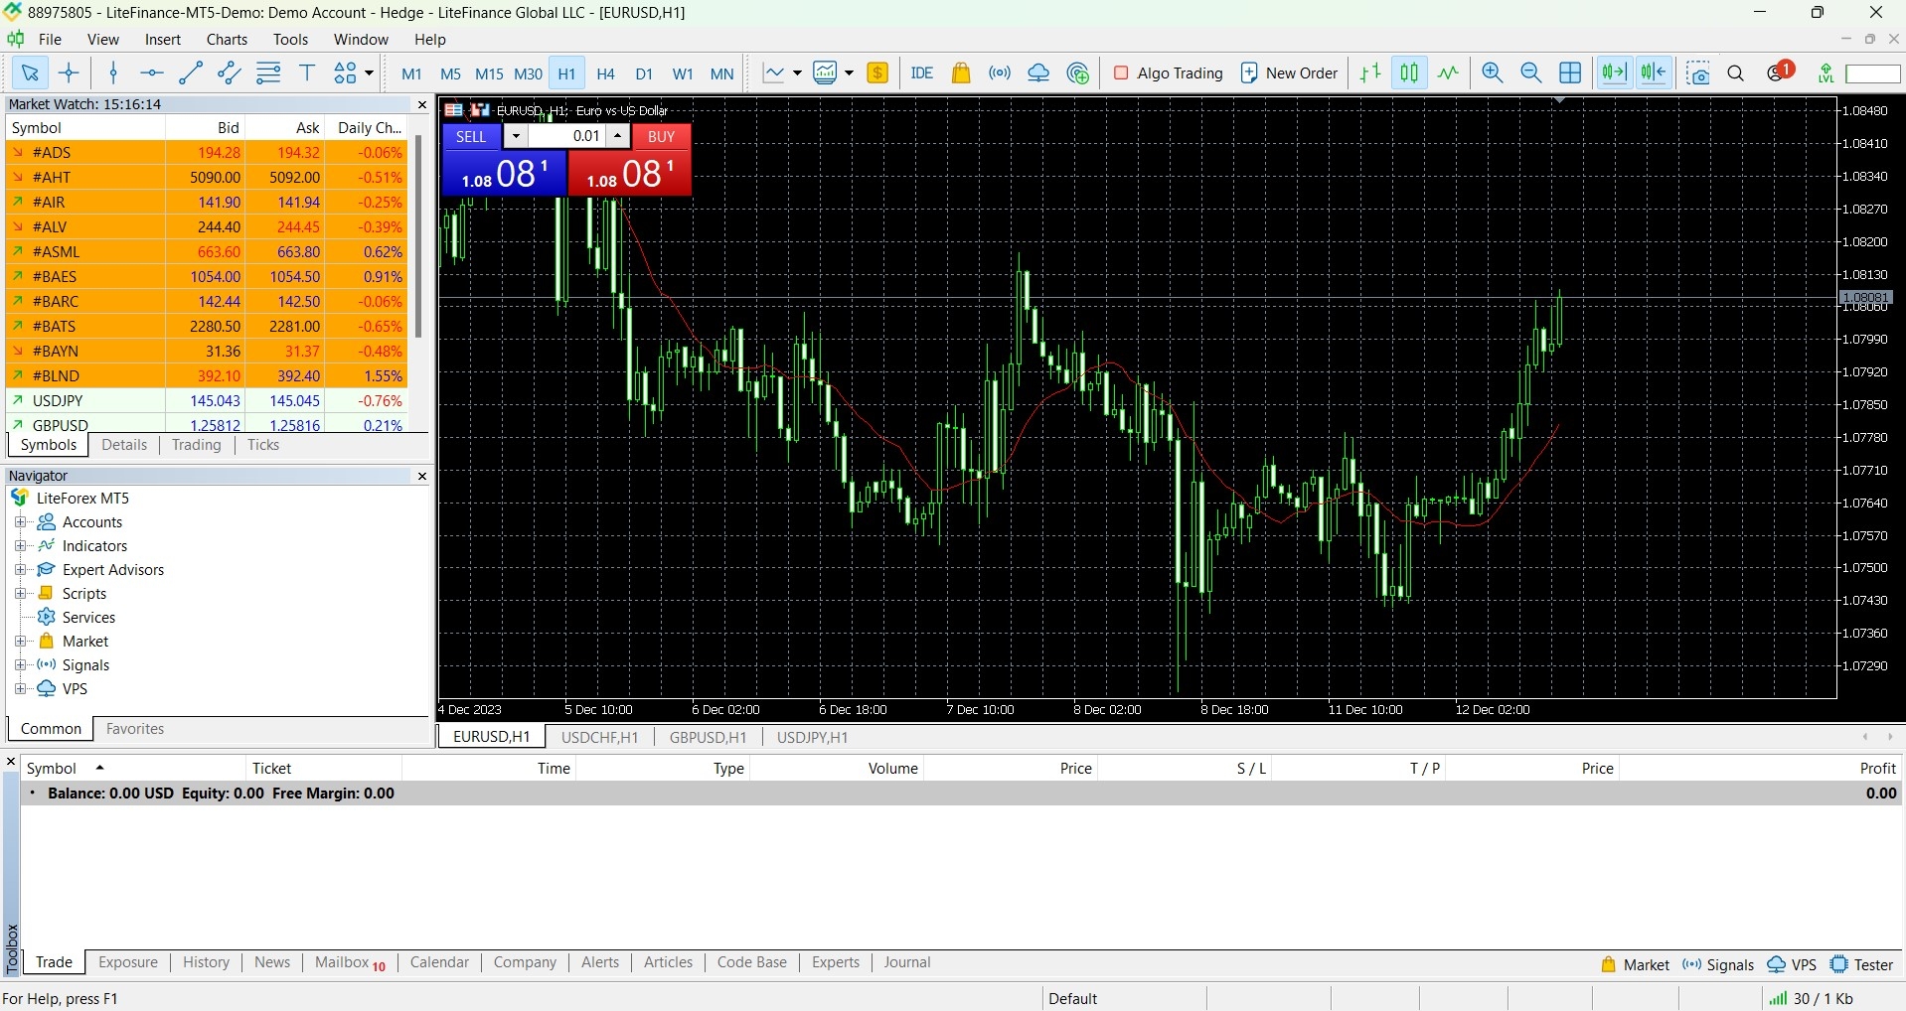Viewport: 1906px width, 1011px height.
Task: Click the New Order button
Action: 1289,72
